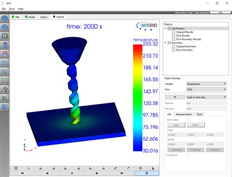
Task: Open the green-red box sidebar tool
Action: coord(4,36)
